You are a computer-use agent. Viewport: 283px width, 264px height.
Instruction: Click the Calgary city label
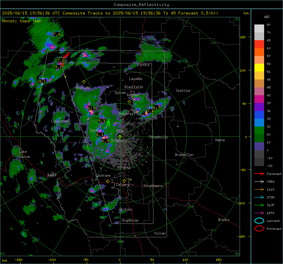[x=123, y=185]
